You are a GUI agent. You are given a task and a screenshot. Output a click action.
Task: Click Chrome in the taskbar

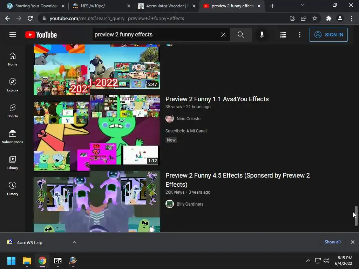42,261
